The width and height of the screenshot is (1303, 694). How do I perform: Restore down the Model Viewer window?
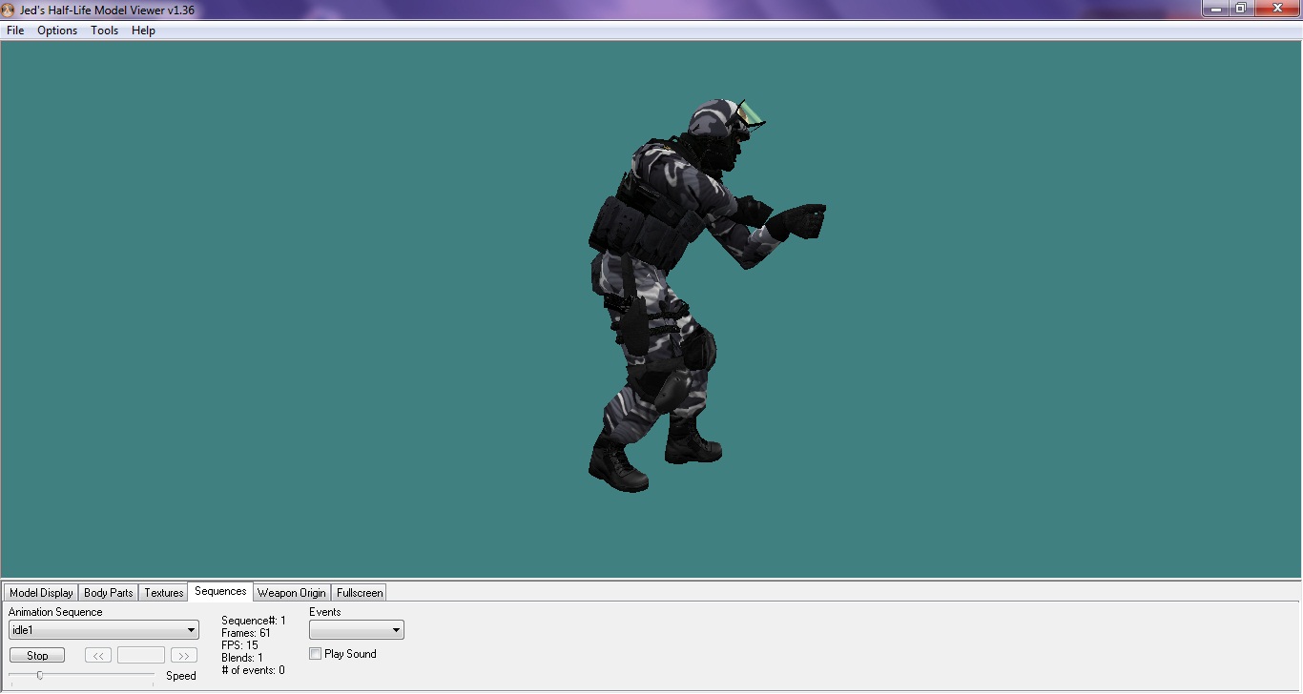[1241, 9]
